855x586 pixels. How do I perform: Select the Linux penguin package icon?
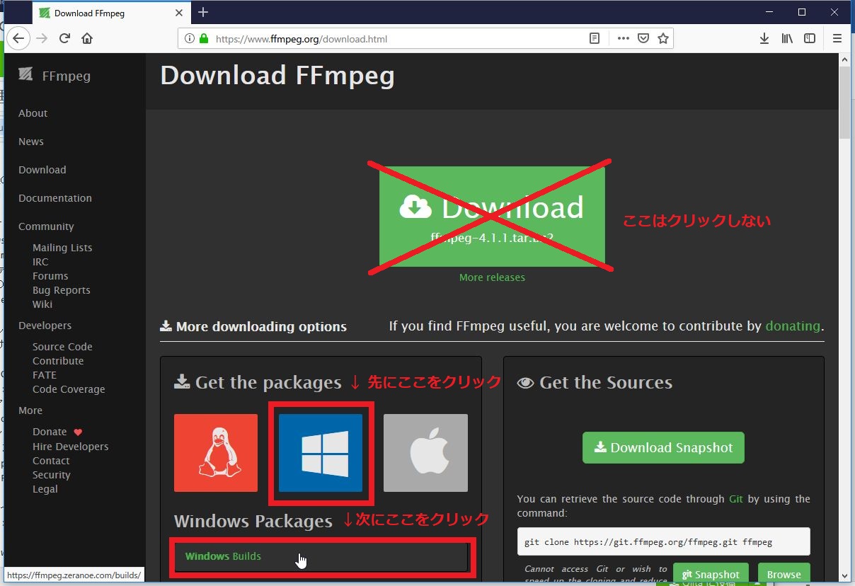click(x=216, y=453)
